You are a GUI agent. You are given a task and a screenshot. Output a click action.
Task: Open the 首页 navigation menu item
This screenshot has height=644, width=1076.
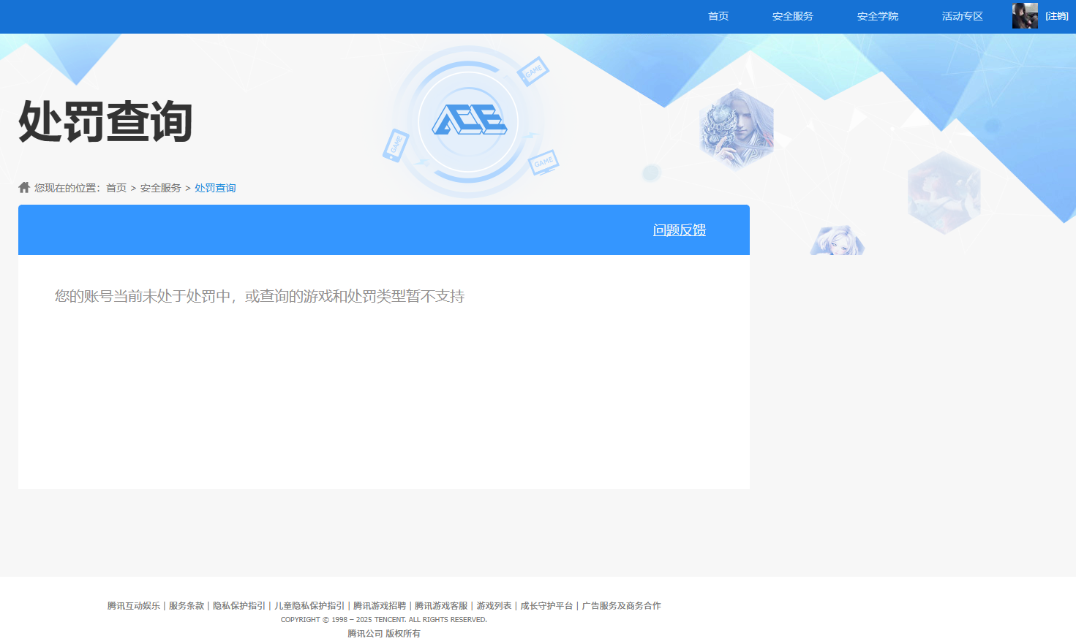[x=717, y=16]
